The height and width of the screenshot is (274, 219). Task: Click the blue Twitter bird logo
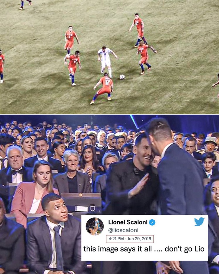(199, 222)
